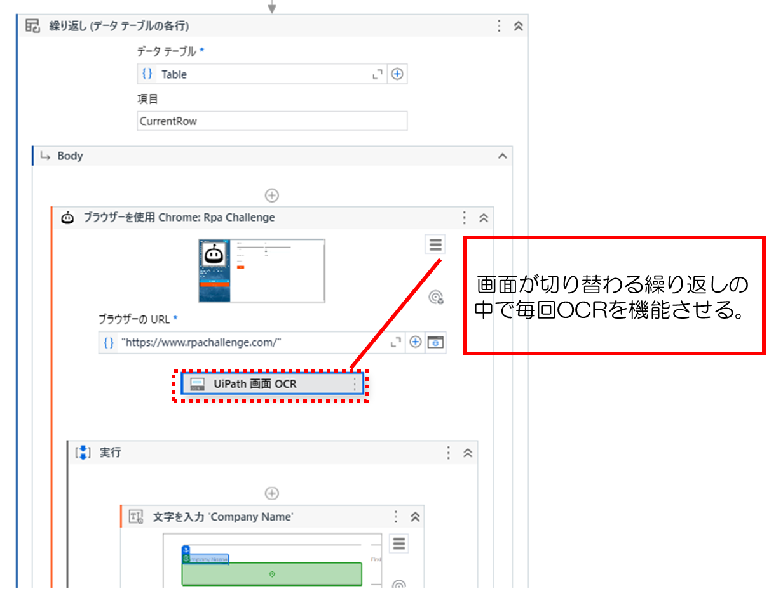Add activity with plus inside 実行

[x=272, y=493]
